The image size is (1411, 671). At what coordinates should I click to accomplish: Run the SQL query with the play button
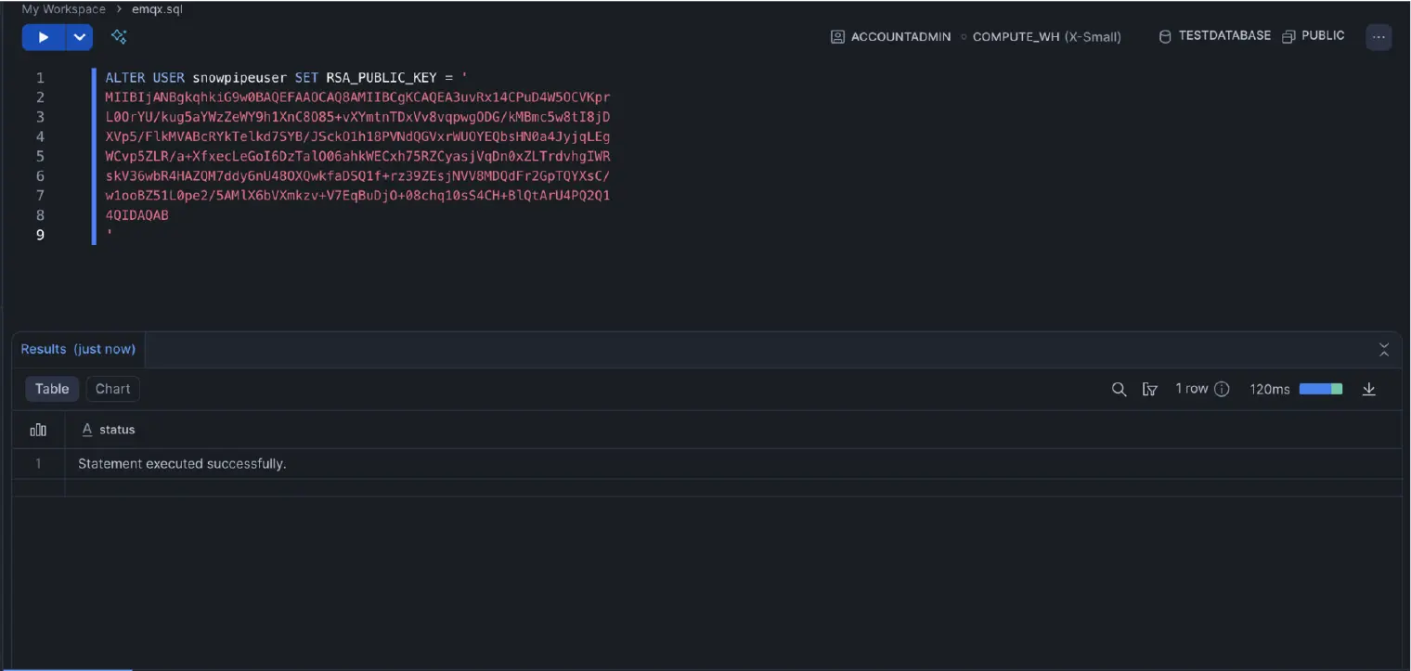43,37
